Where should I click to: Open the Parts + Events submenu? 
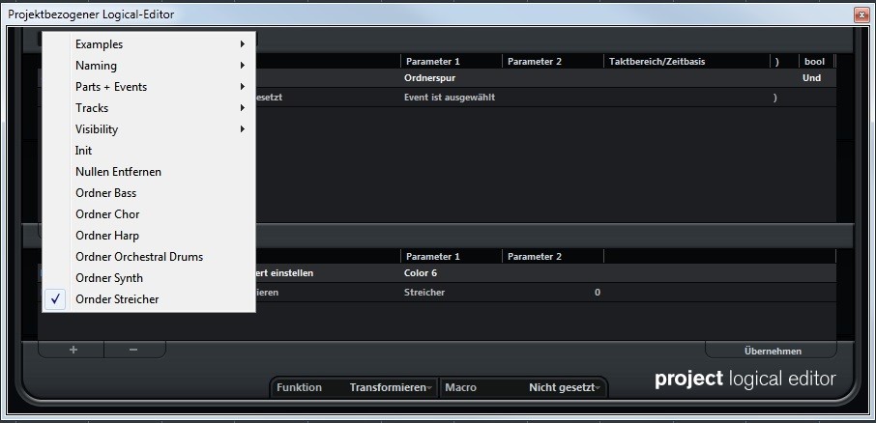149,87
